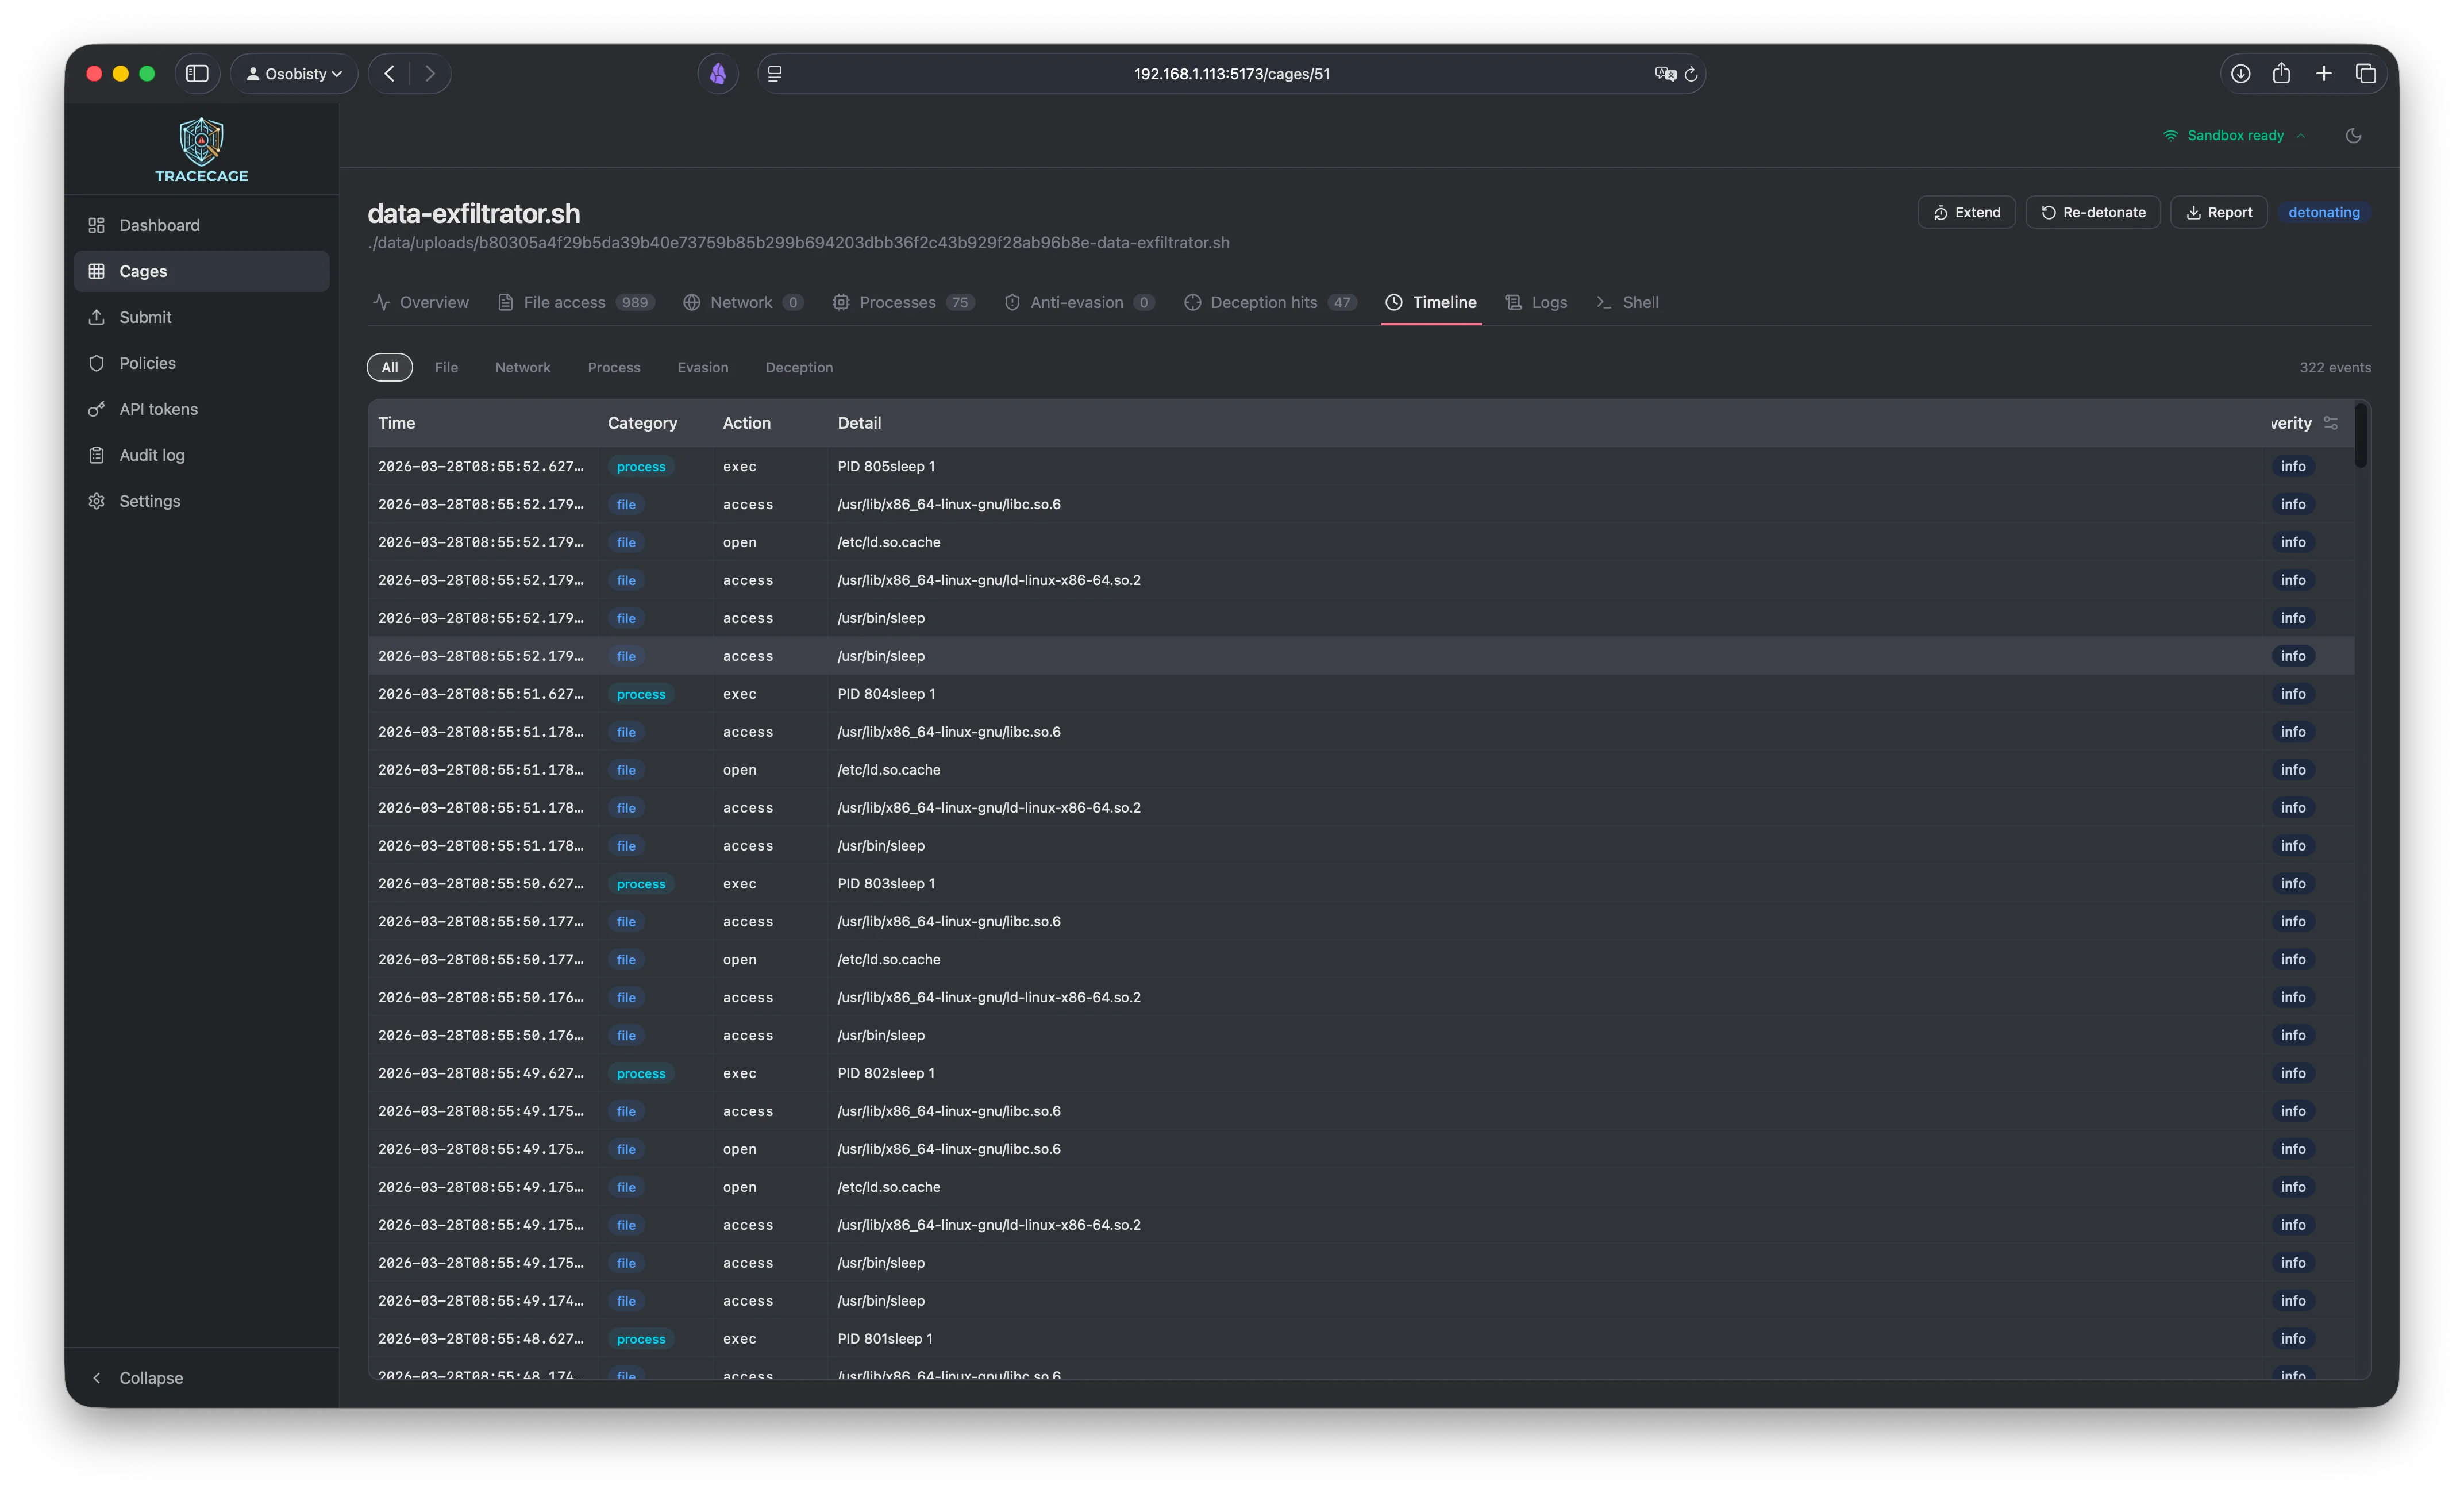Click the TraceCage logo icon
This screenshot has width=2464, height=1493.
coord(201,141)
